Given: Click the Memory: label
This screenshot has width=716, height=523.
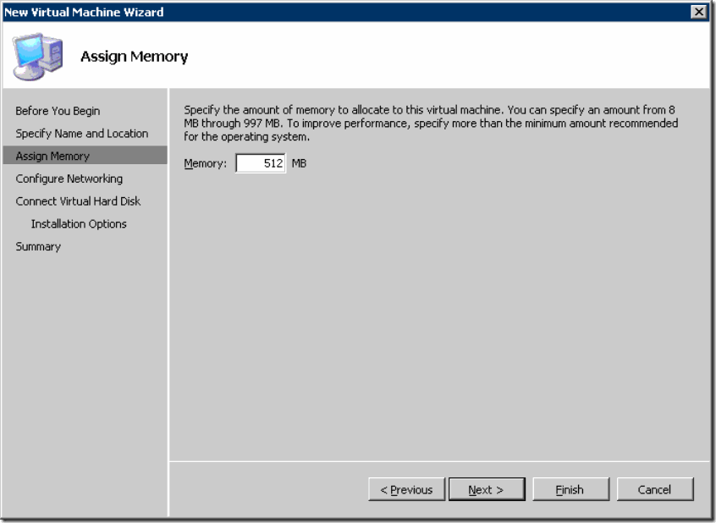Looking at the screenshot, I should point(205,163).
